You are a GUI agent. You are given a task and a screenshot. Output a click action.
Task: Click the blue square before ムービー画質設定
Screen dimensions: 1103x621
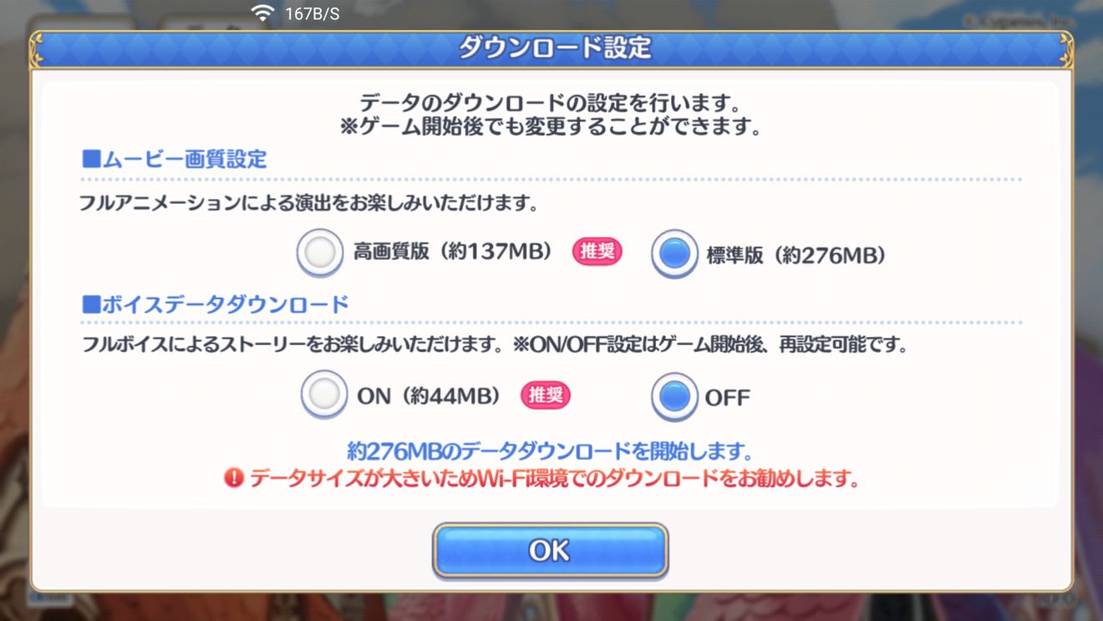pos(90,159)
